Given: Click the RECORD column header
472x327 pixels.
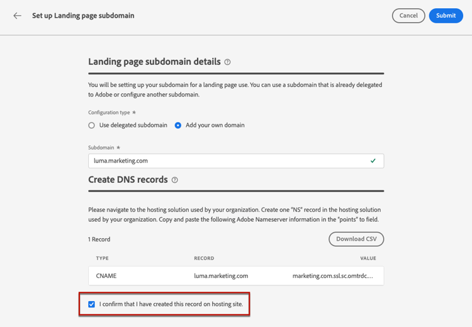Looking at the screenshot, I should 204,258.
